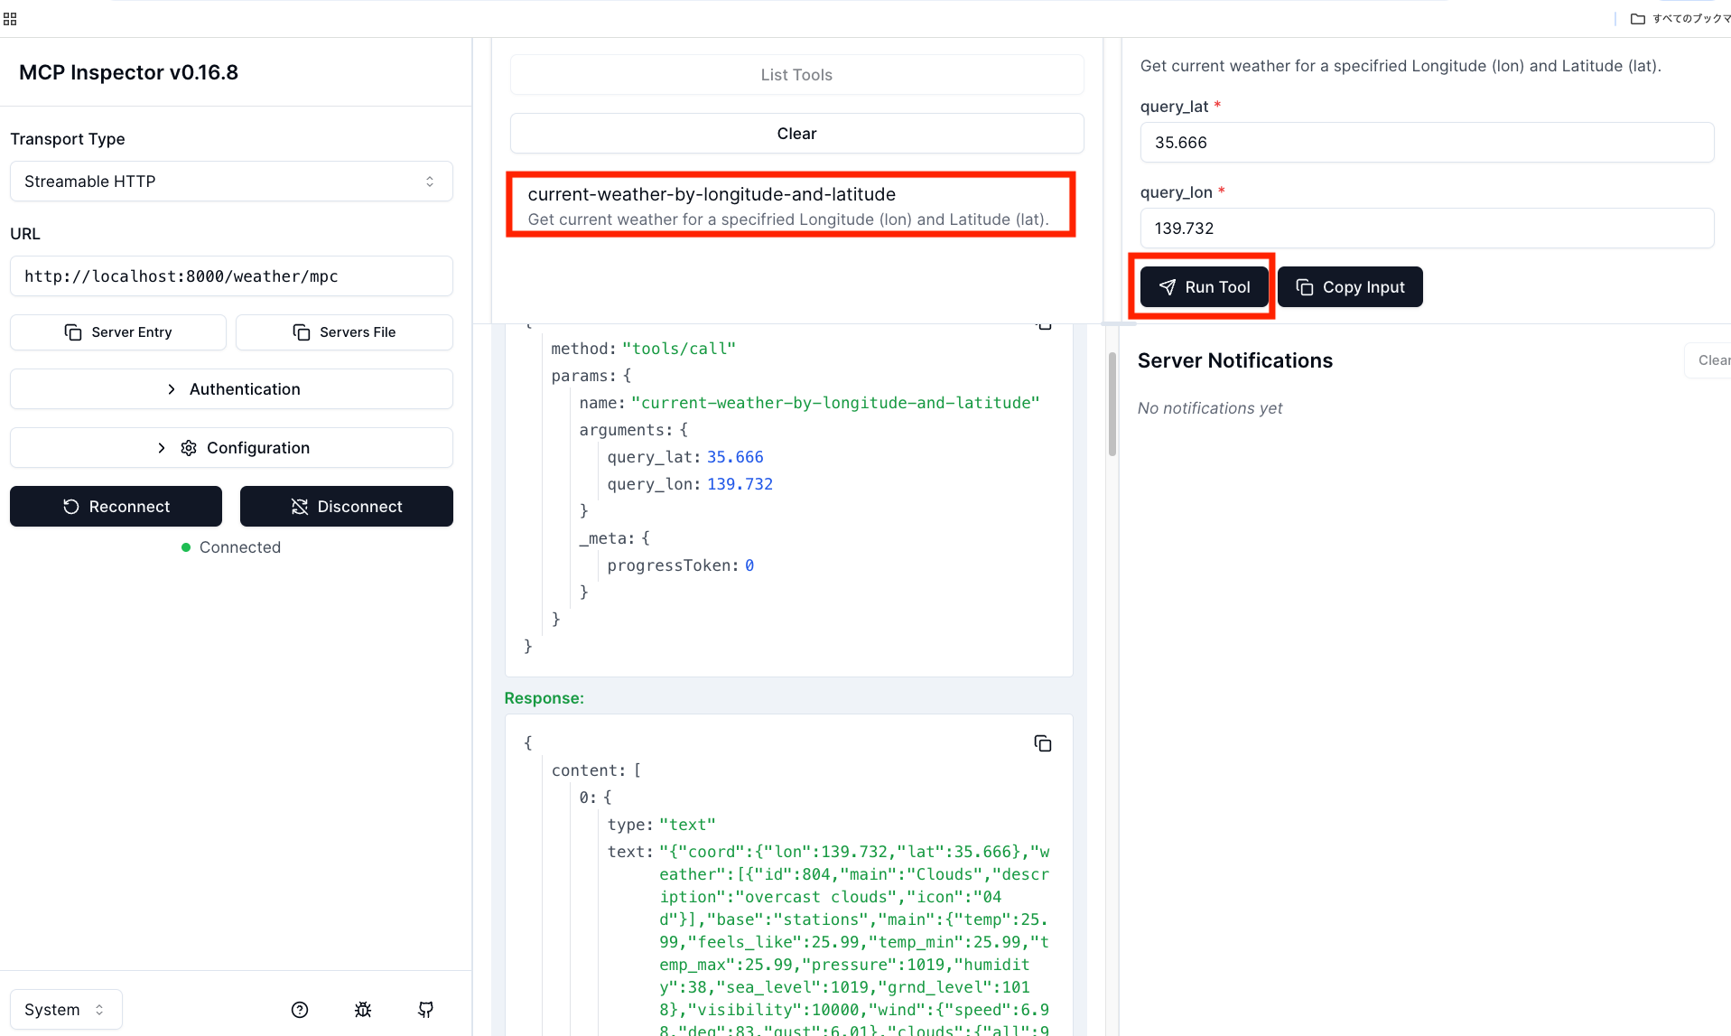Image resolution: width=1731 pixels, height=1036 pixels.
Task: Copy the response JSON via its copy icon
Action: point(1043,742)
